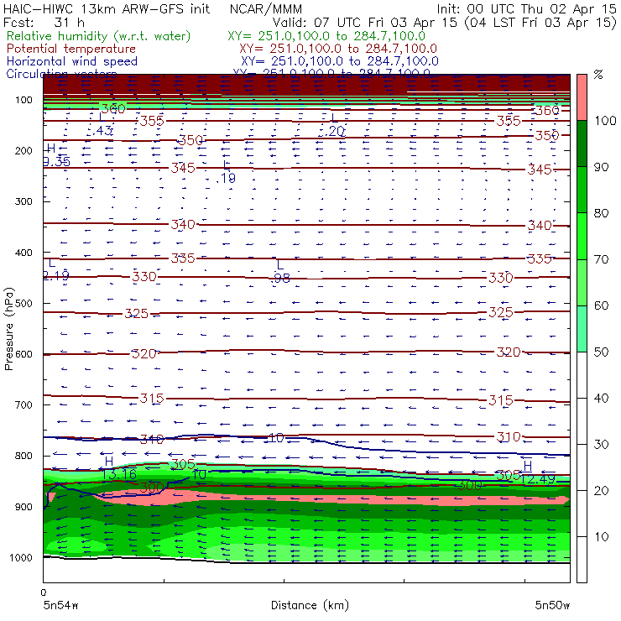Click the '60' colorbar value label

(x=601, y=305)
